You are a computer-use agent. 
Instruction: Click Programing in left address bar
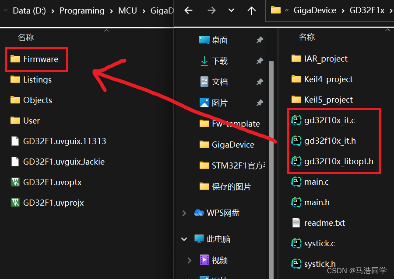(82, 10)
